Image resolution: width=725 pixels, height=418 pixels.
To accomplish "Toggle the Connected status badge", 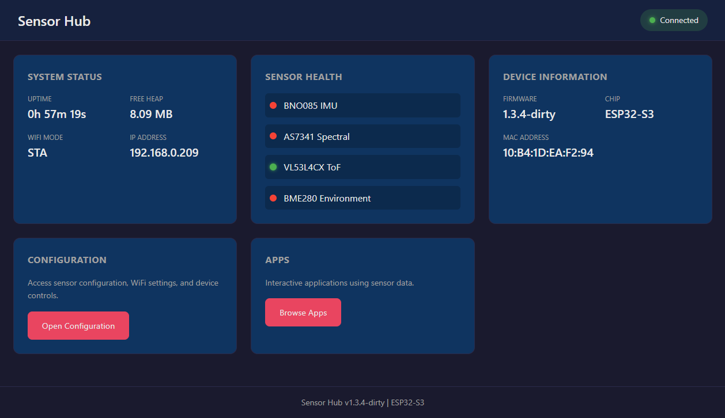I will coord(674,20).
